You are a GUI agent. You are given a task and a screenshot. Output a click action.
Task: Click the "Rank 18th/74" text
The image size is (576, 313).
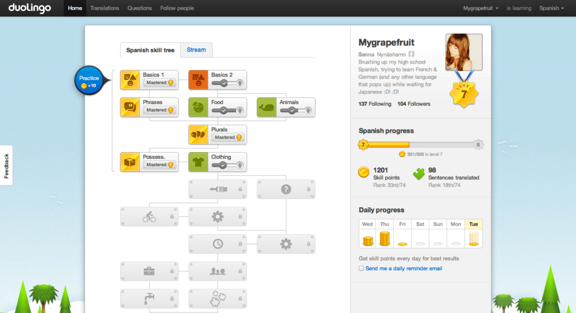pos(444,185)
